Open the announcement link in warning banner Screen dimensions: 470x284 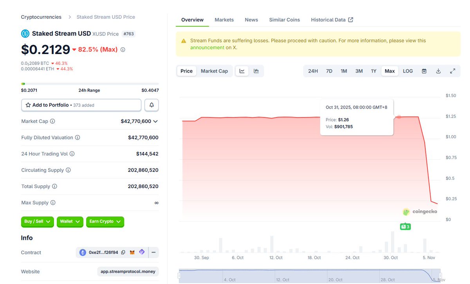[207, 48]
